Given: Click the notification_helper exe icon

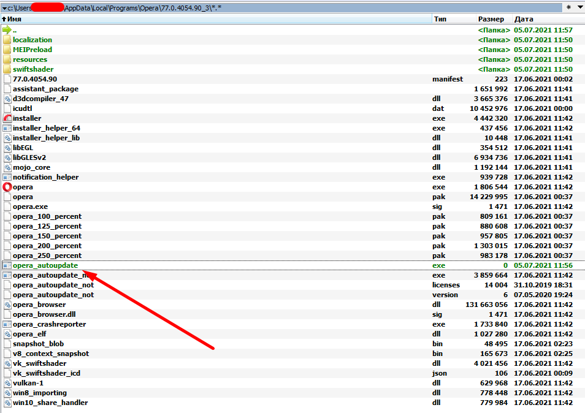Looking at the screenshot, I should pyautogui.click(x=7, y=177).
